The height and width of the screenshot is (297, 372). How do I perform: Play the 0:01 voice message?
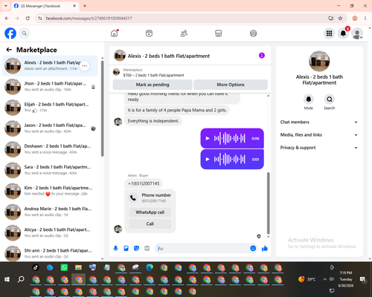pos(208,159)
